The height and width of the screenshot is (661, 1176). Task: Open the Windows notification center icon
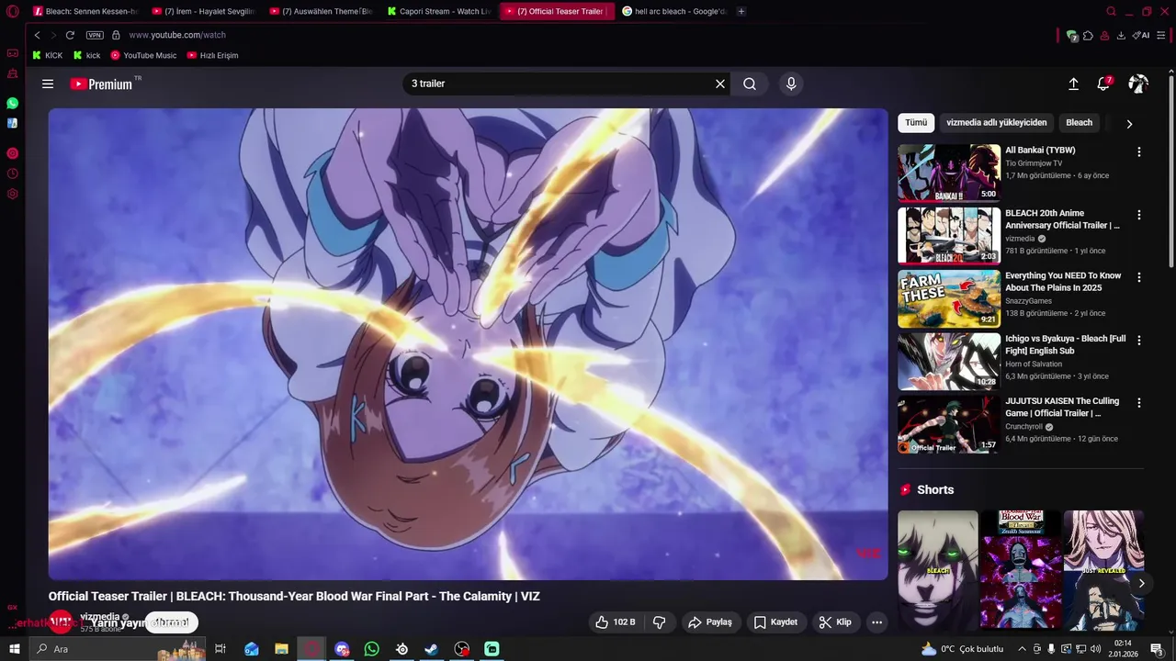(x=1157, y=649)
